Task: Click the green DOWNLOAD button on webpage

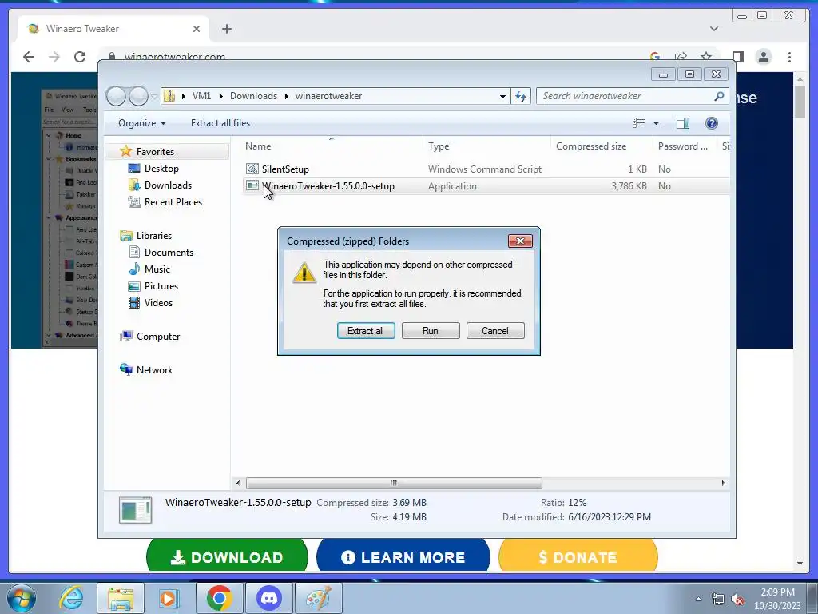Action: tap(227, 556)
